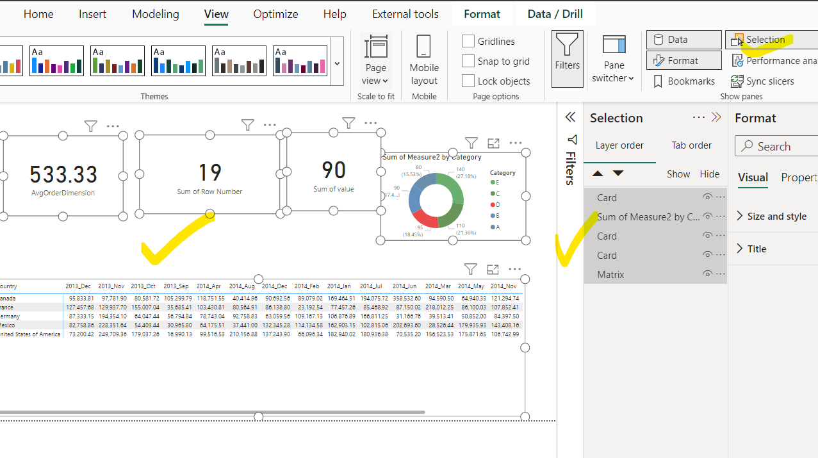Open more options above donut chart
Image resolution: width=818 pixels, height=458 pixels.
tap(515, 143)
